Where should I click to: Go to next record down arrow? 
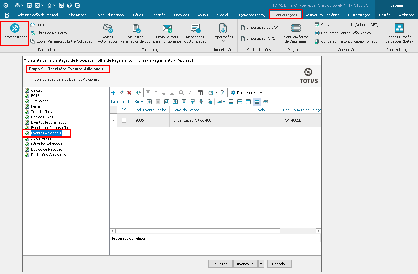coord(164,93)
